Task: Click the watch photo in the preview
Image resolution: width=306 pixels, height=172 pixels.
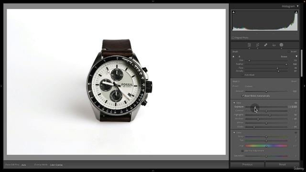Action: click(x=116, y=82)
